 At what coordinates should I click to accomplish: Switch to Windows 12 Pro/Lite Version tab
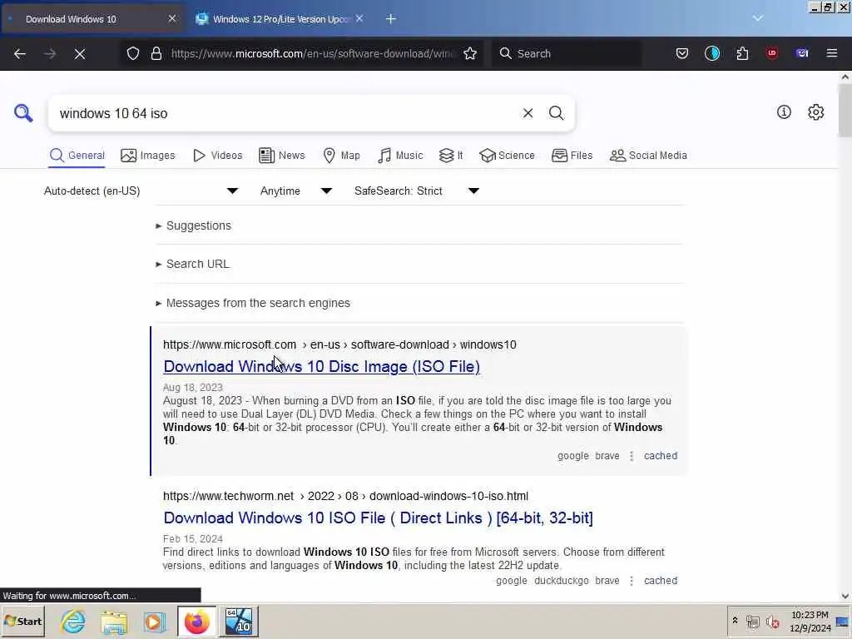pos(280,19)
